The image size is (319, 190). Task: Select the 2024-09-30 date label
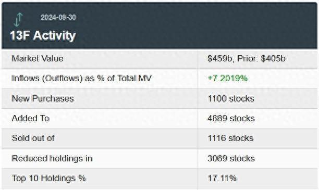click(58, 17)
